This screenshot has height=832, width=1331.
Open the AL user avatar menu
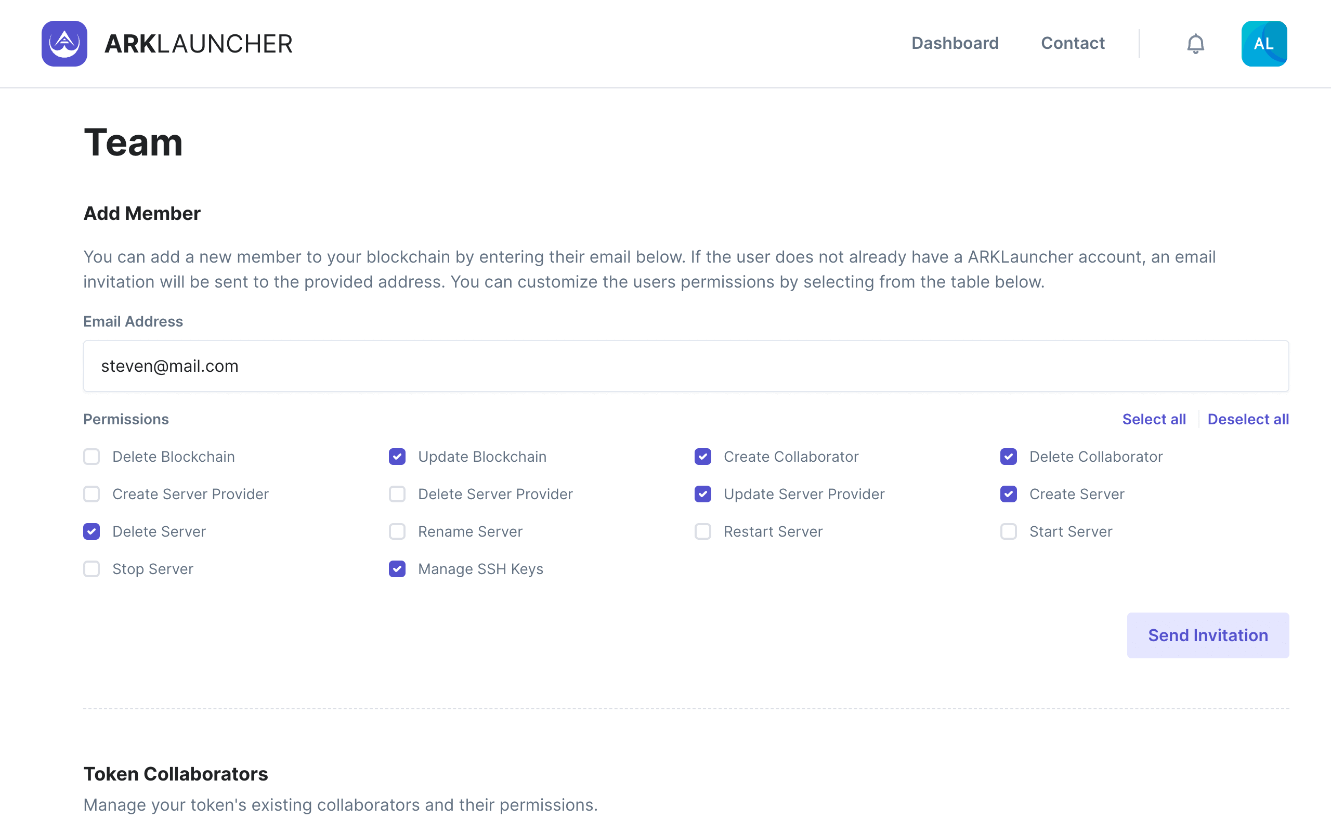tap(1263, 44)
